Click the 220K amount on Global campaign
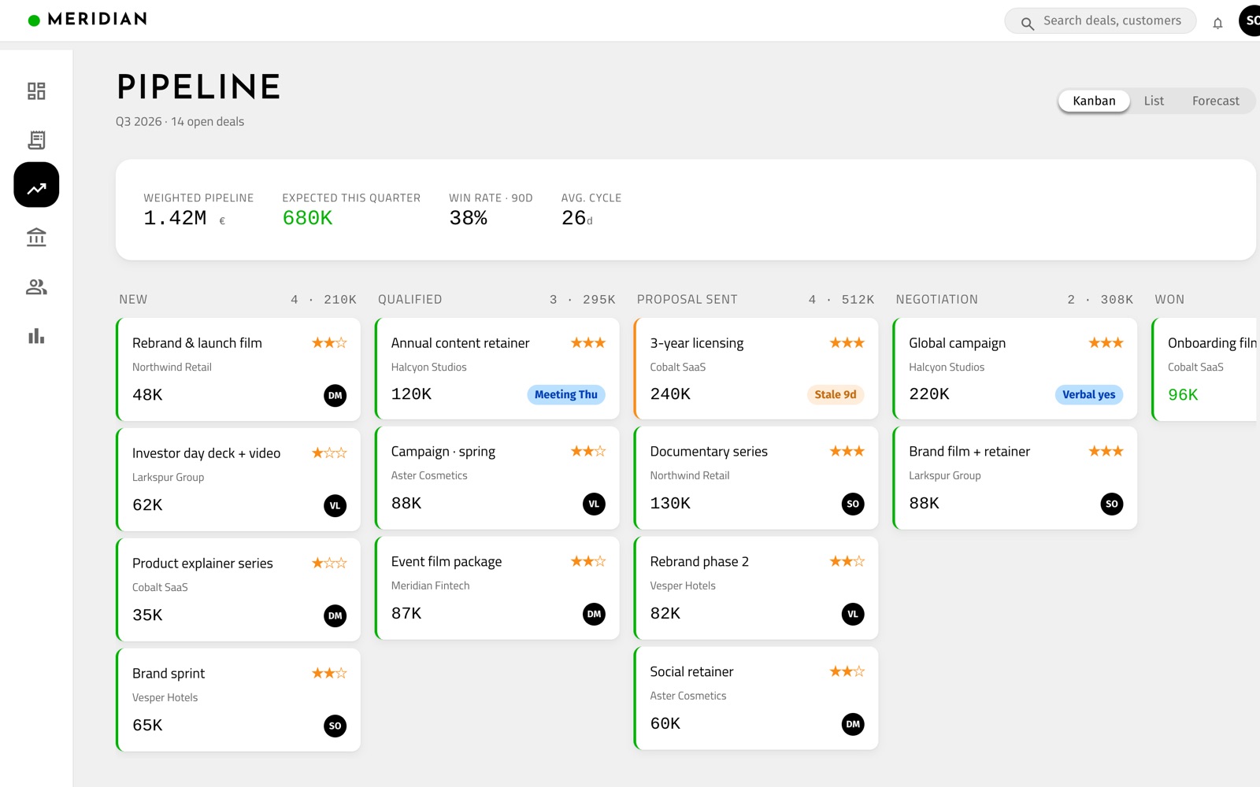Screen dimensions: 1260x787 point(929,393)
